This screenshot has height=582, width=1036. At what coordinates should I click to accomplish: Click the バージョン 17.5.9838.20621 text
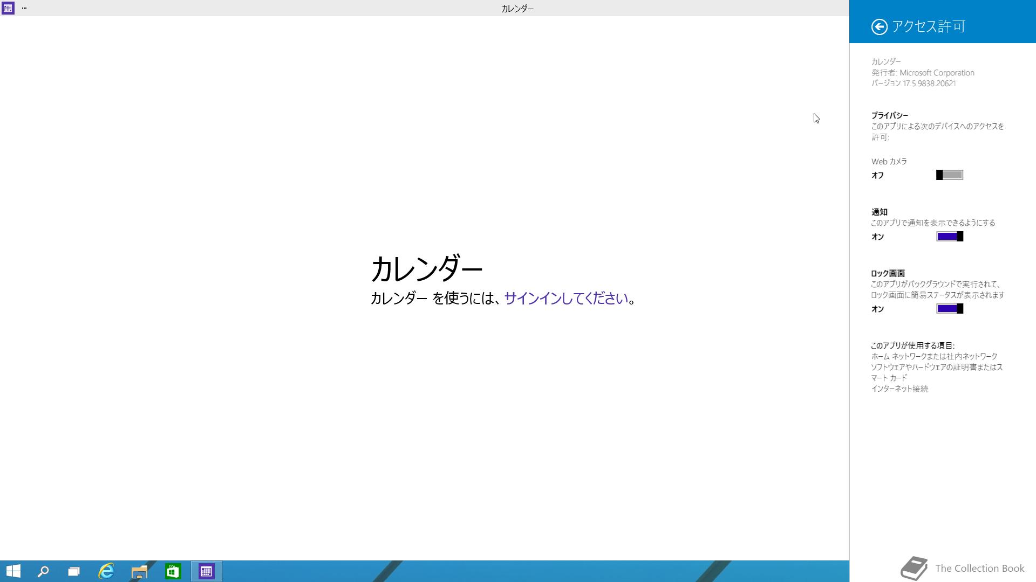point(914,84)
